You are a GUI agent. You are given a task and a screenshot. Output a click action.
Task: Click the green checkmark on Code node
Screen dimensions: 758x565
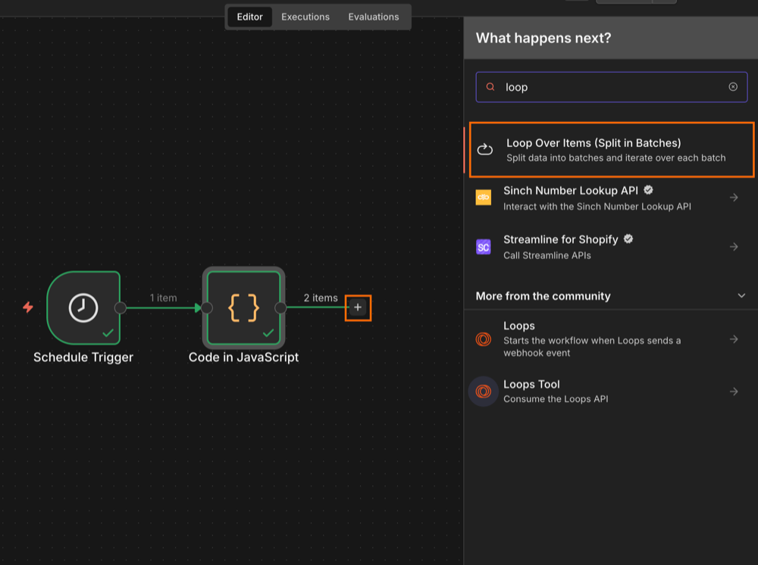click(268, 331)
